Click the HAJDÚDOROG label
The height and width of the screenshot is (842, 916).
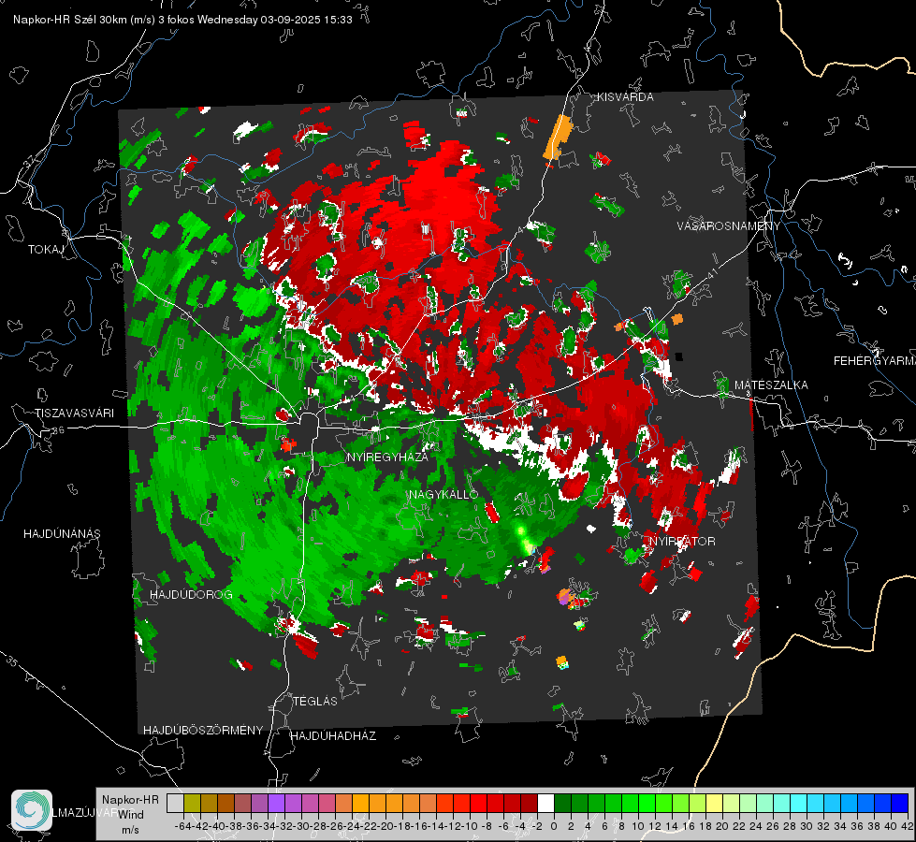(191, 595)
